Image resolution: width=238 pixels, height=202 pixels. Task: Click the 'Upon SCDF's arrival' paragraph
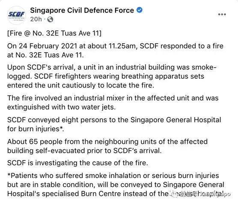(x=112, y=76)
